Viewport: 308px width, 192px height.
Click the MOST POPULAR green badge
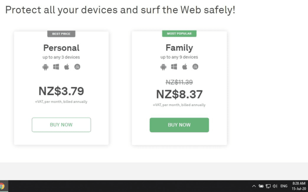[x=179, y=34]
